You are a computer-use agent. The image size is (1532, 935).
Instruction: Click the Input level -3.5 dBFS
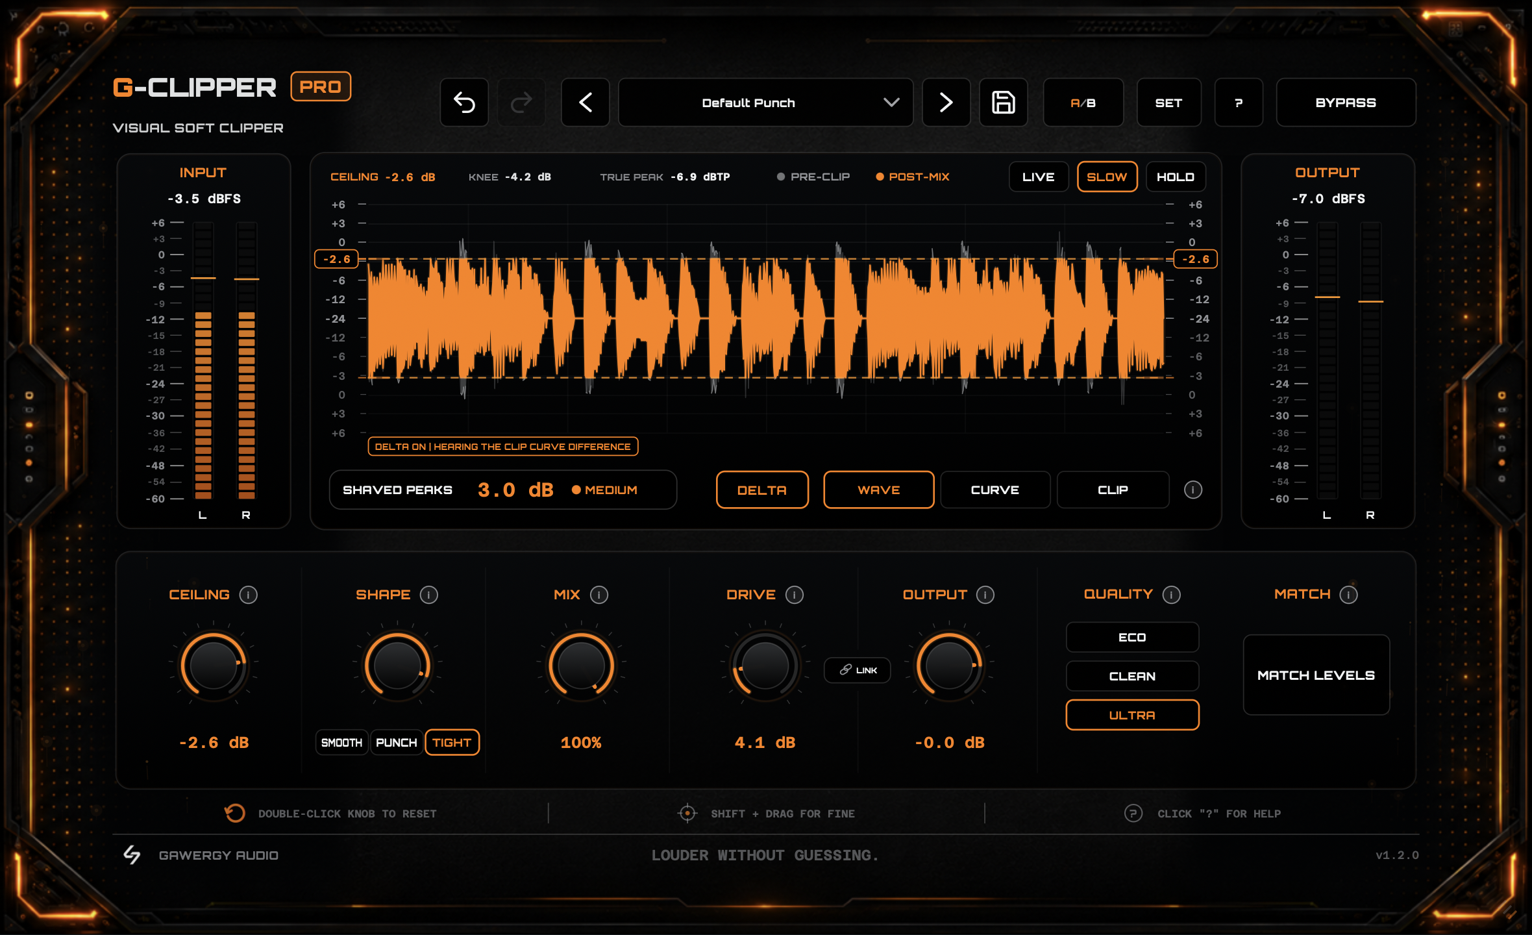[204, 199]
